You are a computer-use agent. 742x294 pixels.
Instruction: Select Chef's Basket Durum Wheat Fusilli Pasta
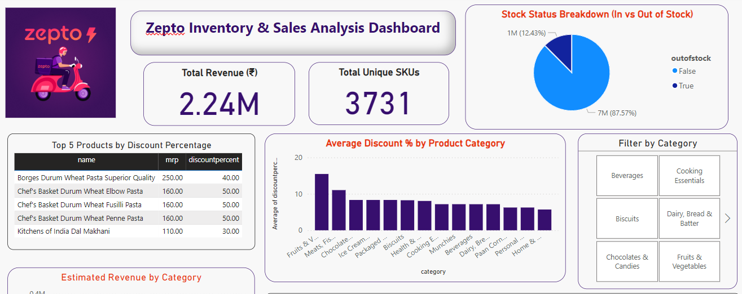128,204
